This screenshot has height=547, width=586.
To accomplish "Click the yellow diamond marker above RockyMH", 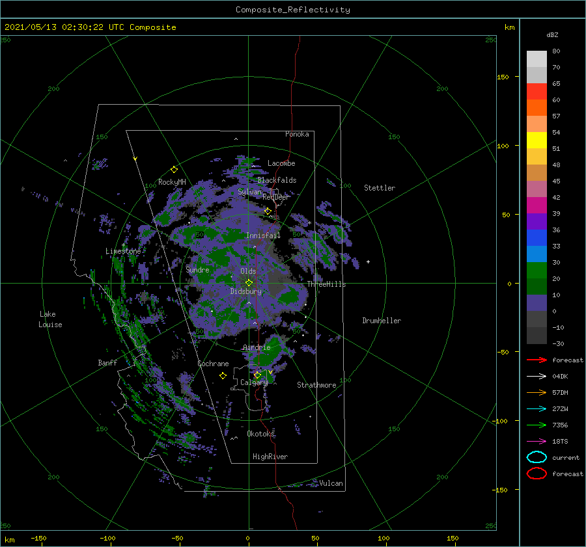I will 174,170.
